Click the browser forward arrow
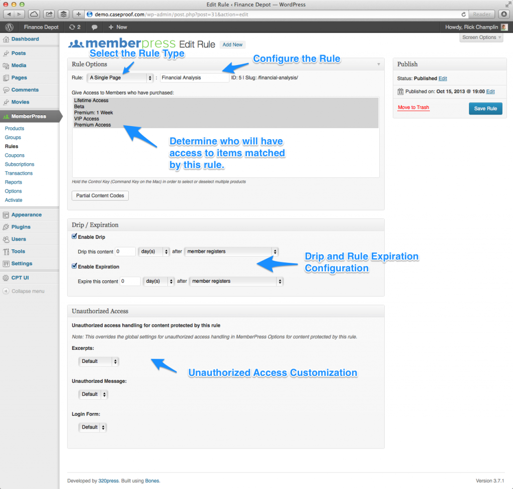The height and width of the screenshot is (489, 513). point(20,14)
